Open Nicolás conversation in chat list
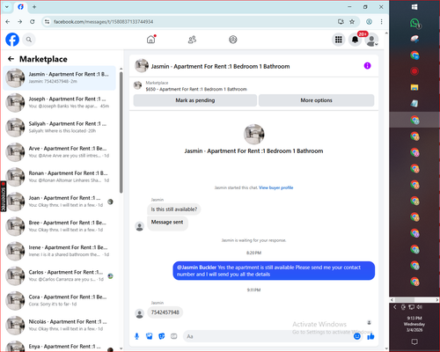The height and width of the screenshot is (352, 440). 60,326
